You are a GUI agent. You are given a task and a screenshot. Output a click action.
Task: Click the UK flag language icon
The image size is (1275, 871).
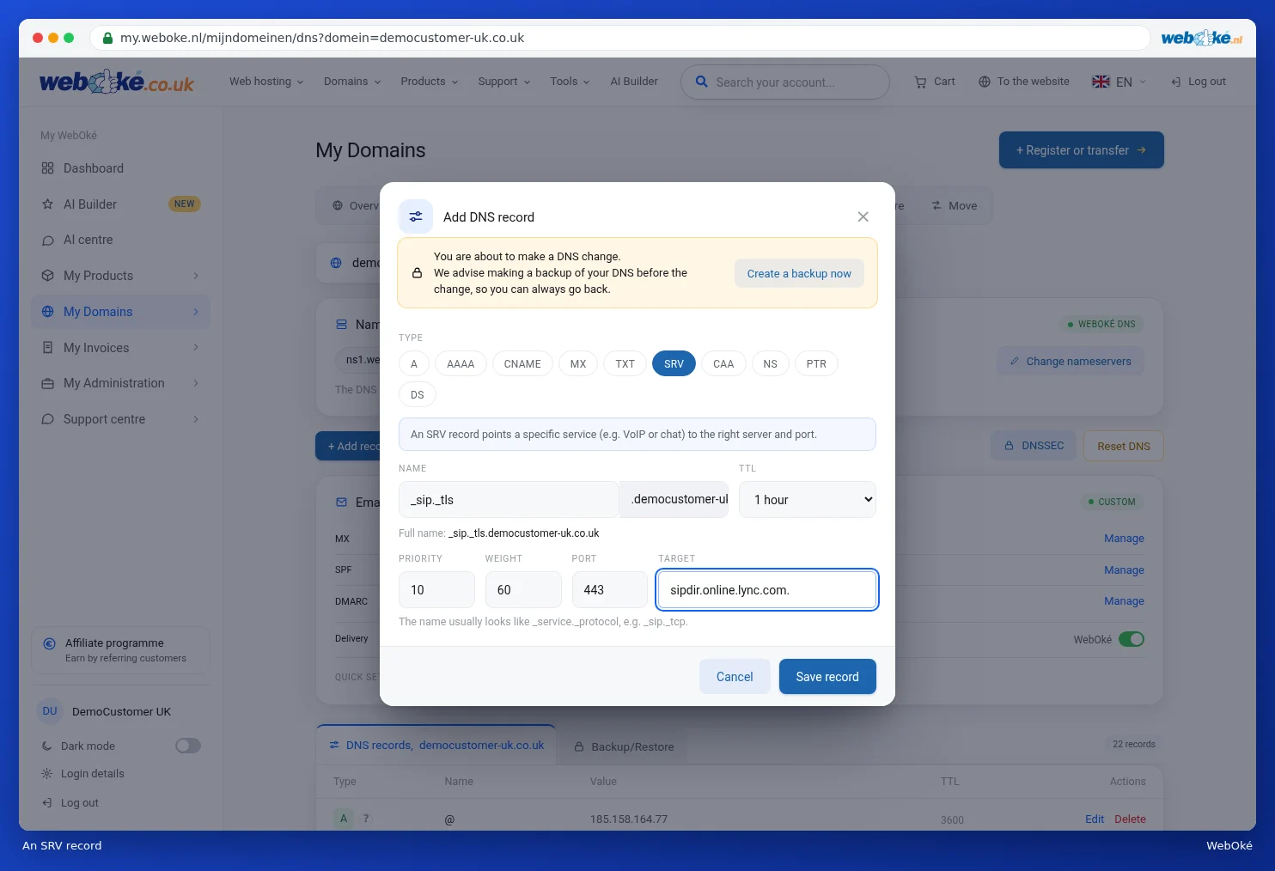tap(1101, 82)
